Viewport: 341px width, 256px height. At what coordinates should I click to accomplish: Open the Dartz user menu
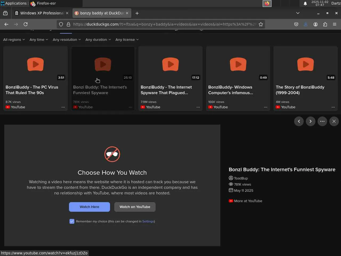tap(336, 3)
